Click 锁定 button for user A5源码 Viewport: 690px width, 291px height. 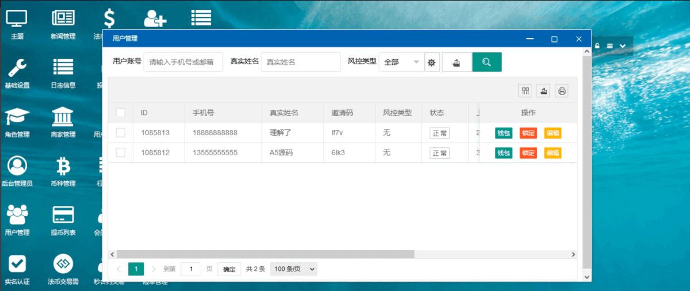pyautogui.click(x=528, y=153)
